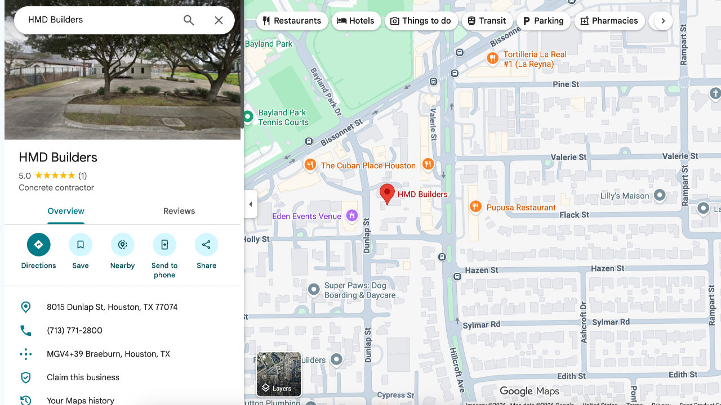Click the Pupusa Restaurant pin
The width and height of the screenshot is (721, 405).
click(475, 206)
